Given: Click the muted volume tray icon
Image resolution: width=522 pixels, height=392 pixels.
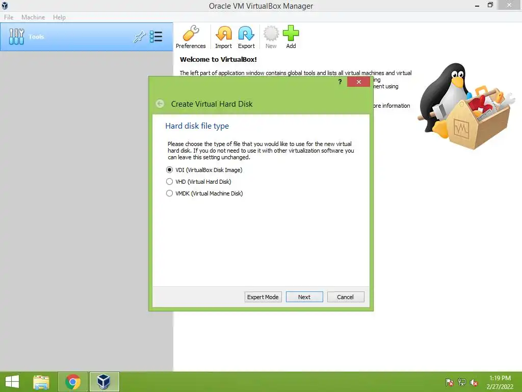Looking at the screenshot, I should pos(474,382).
